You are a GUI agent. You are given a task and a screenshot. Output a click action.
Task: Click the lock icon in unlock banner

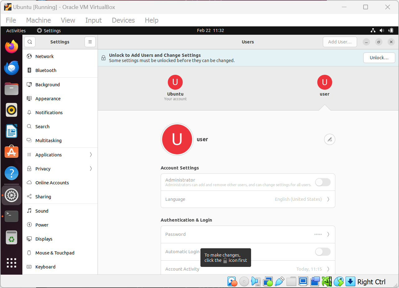[103, 58]
